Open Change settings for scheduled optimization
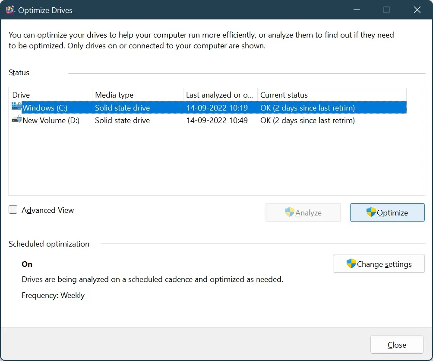This screenshot has height=361, width=433. 379,264
